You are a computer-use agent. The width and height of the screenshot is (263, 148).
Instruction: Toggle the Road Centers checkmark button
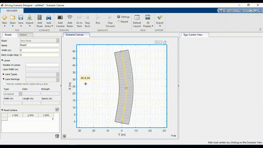[57, 110]
